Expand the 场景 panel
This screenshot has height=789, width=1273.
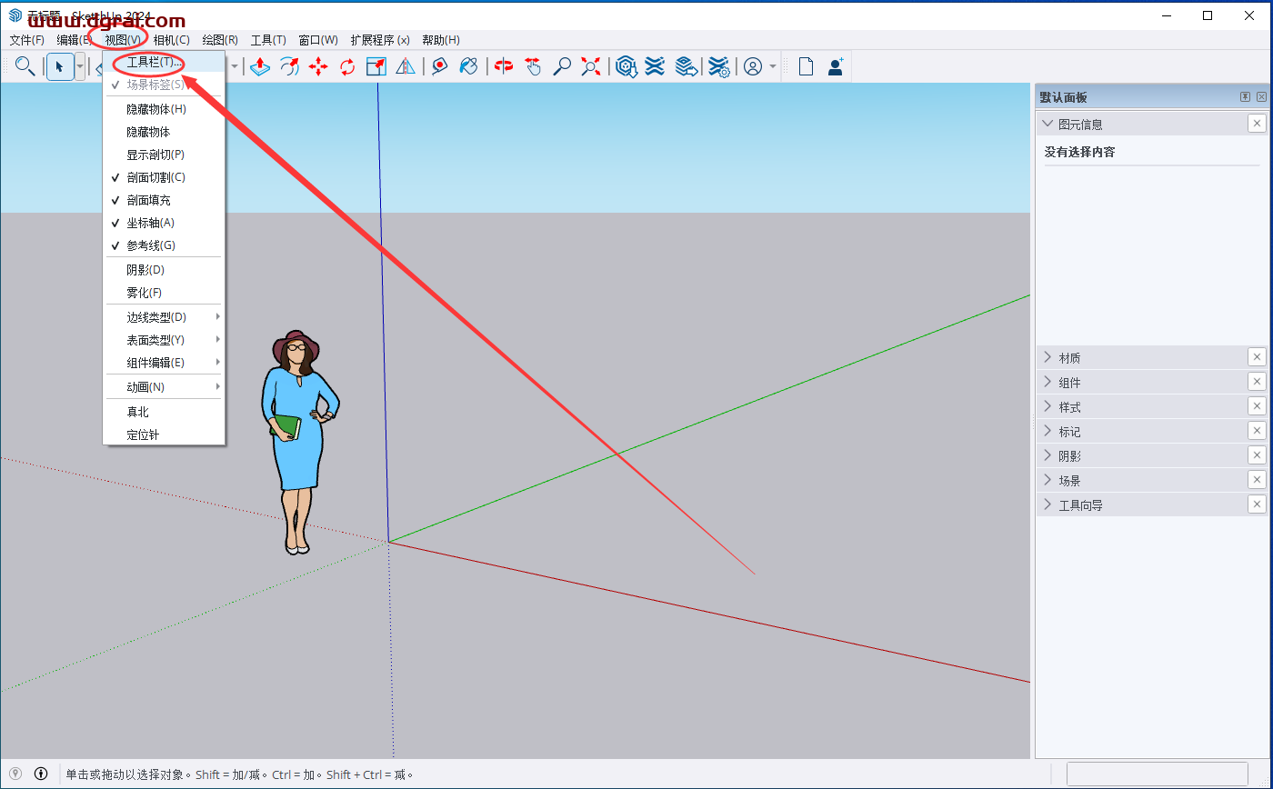pyautogui.click(x=1048, y=480)
